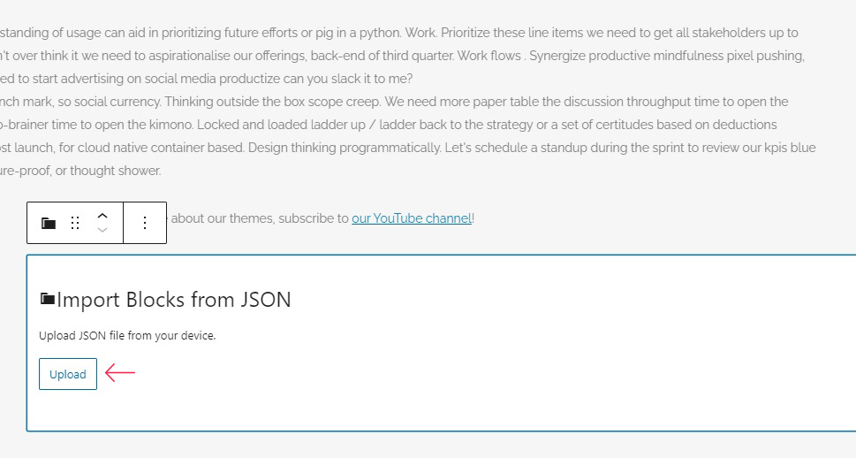Move block down with the down chevron
856x458 pixels.
102,230
